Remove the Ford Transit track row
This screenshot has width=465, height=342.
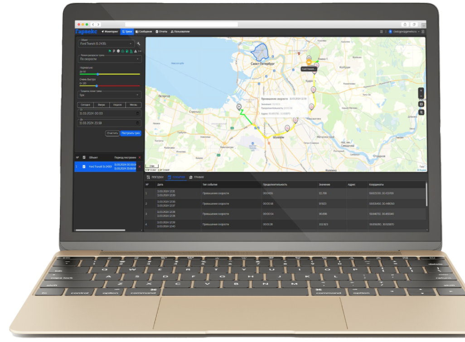[x=140, y=167]
